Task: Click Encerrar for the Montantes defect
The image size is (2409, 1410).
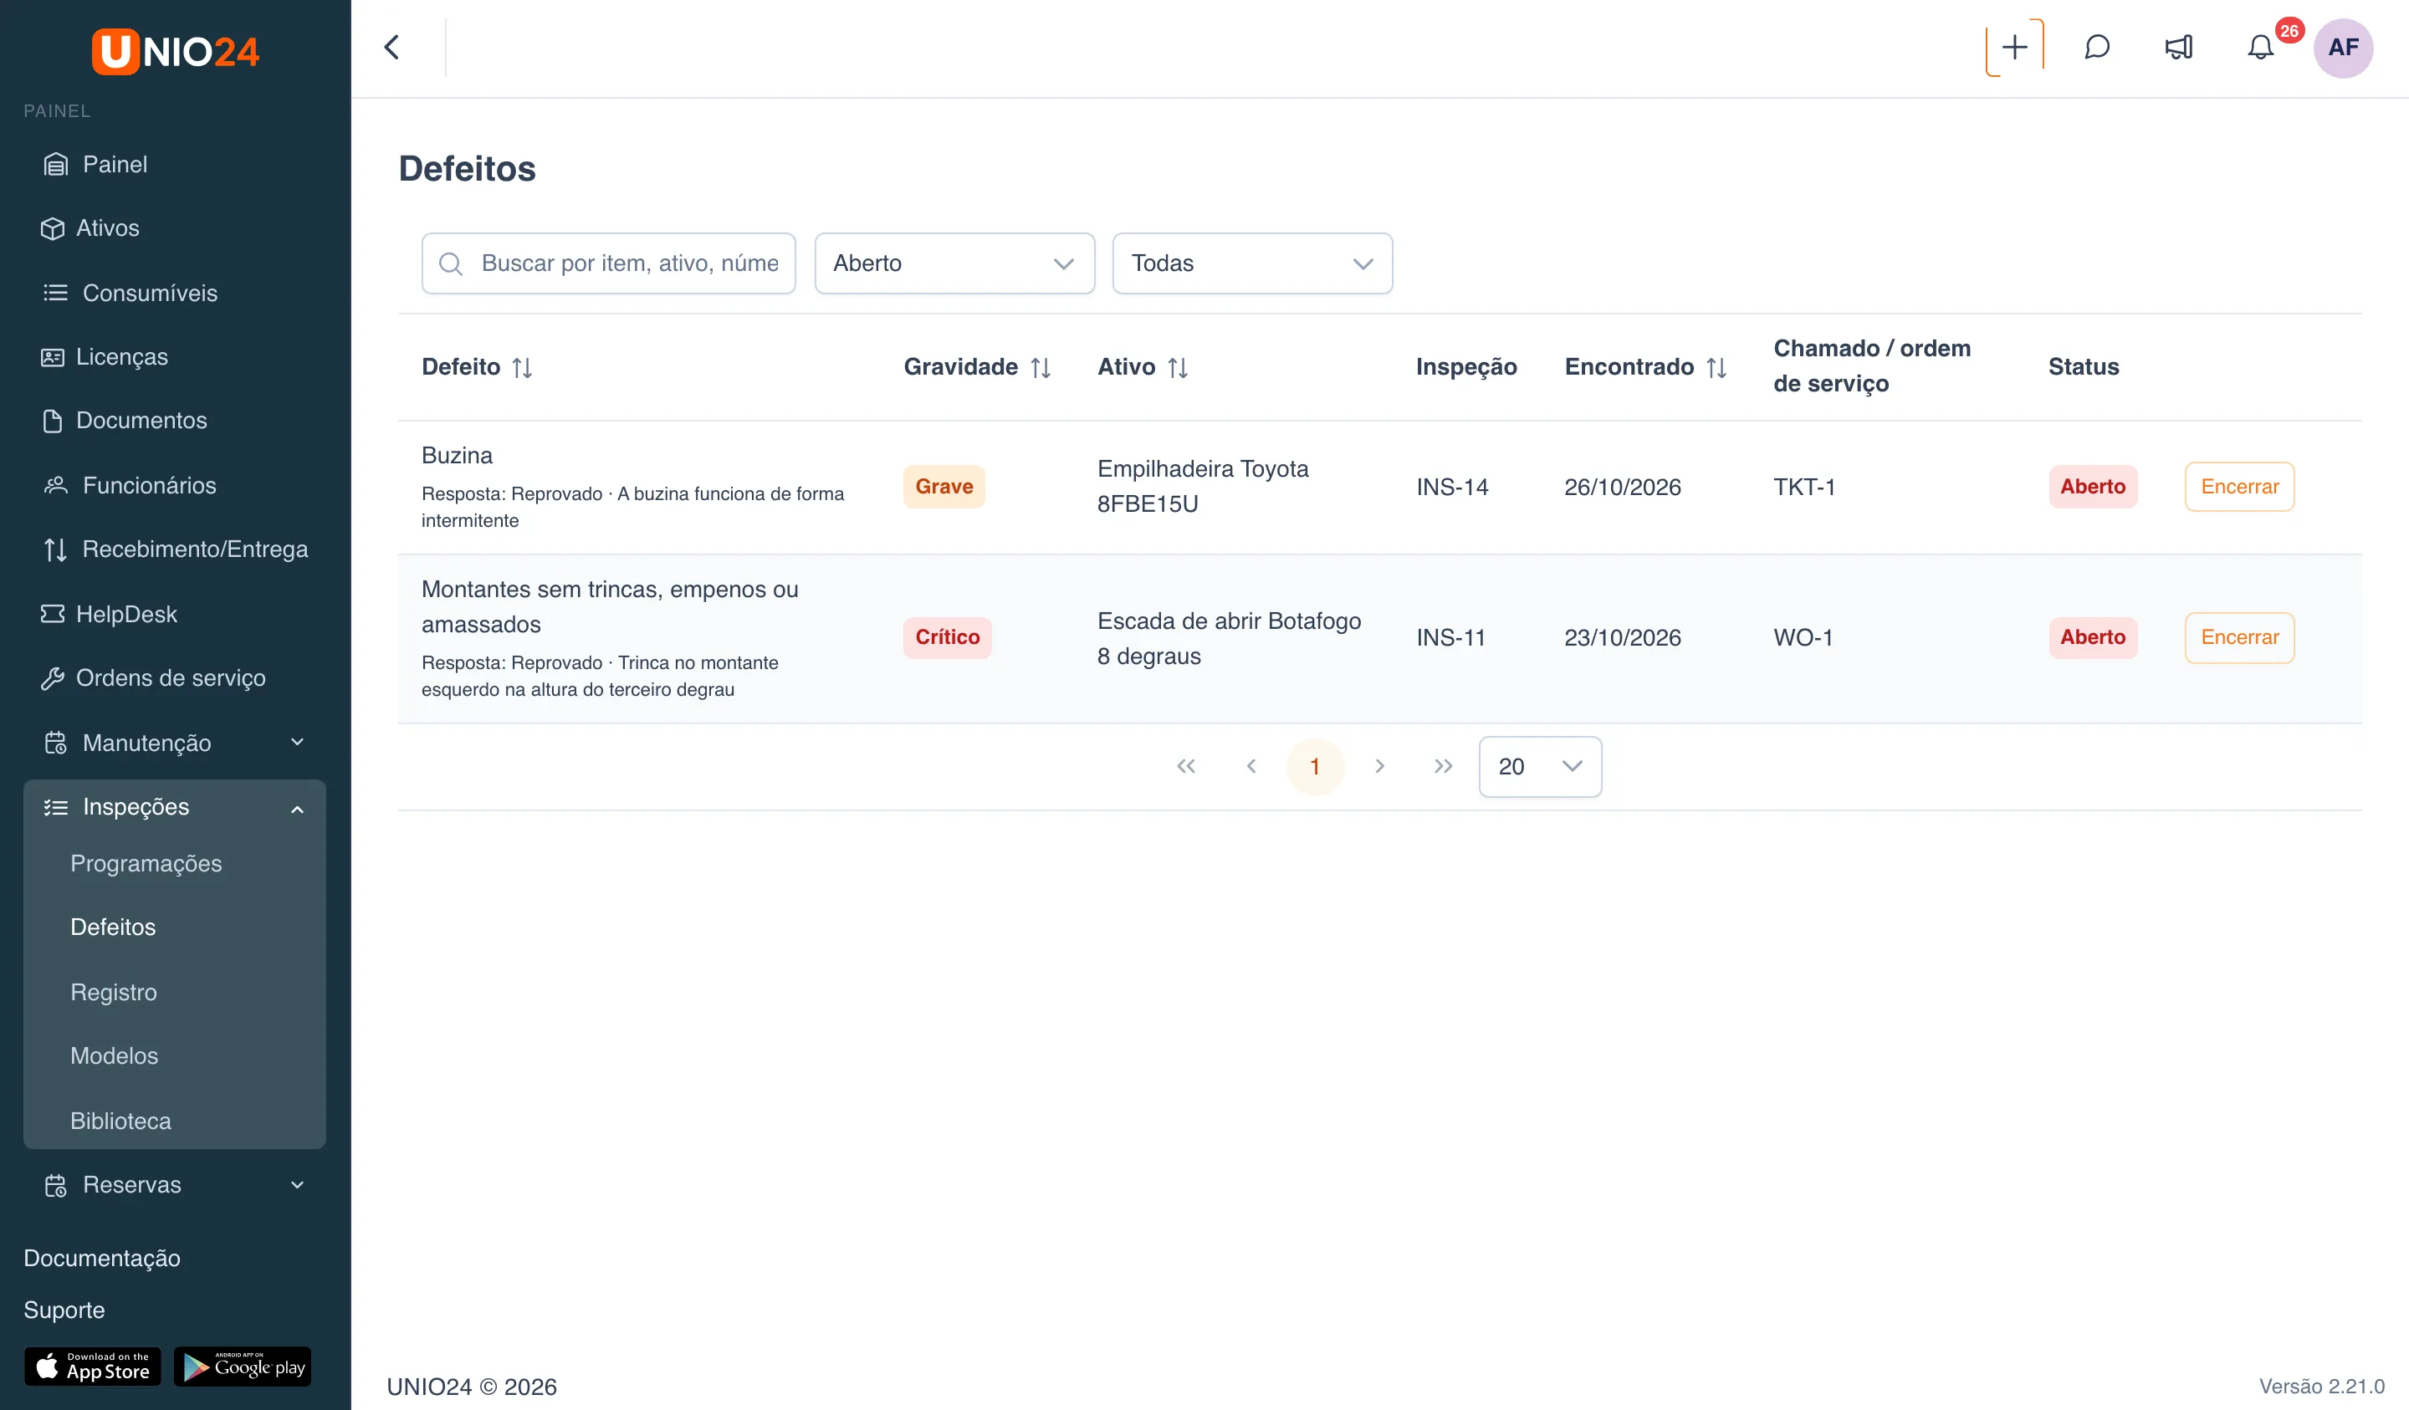Action: click(x=2240, y=636)
